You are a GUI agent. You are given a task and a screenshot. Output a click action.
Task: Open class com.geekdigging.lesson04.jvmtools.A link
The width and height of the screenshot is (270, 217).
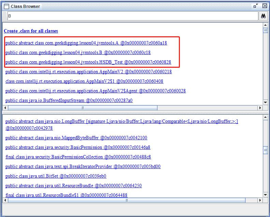coord(86,43)
